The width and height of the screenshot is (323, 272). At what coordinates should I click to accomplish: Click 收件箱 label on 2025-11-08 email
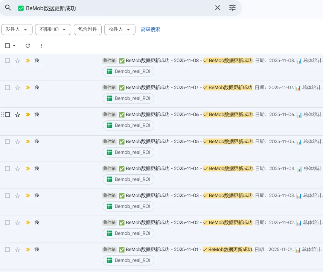coord(109,60)
